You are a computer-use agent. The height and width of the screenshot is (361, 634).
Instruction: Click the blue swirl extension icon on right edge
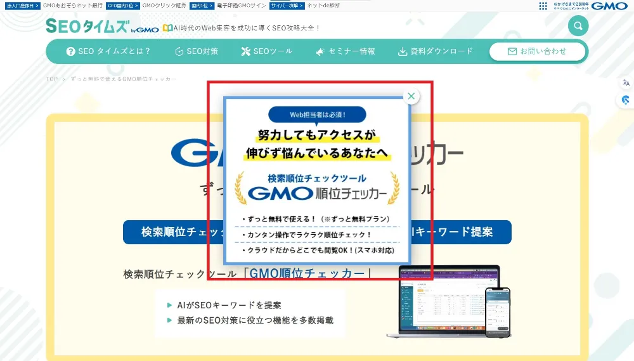tap(626, 100)
